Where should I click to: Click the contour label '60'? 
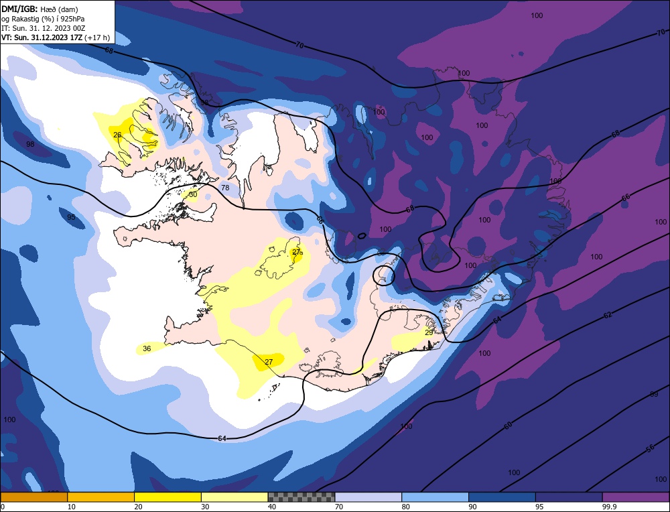[x=508, y=426]
